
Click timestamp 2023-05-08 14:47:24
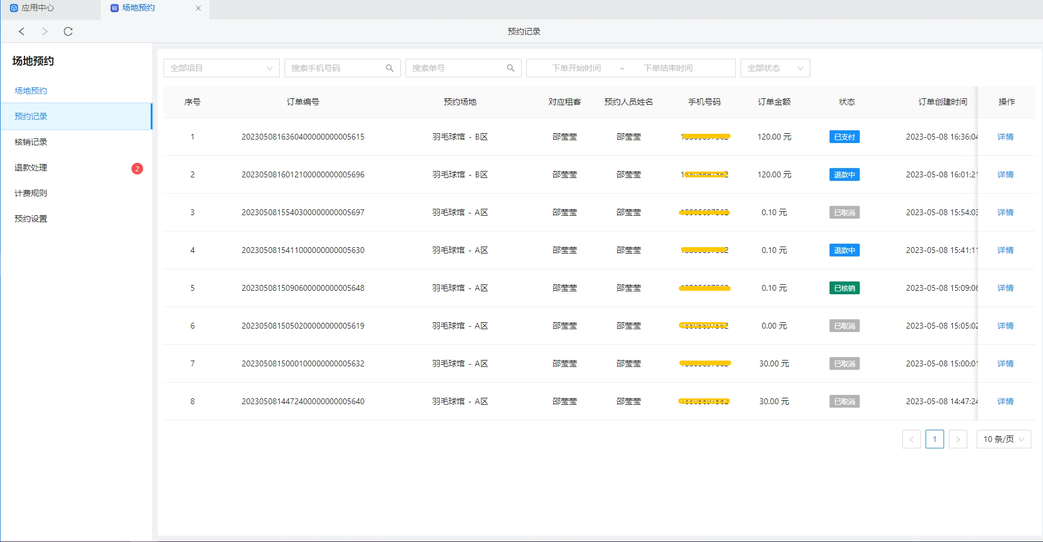click(942, 401)
